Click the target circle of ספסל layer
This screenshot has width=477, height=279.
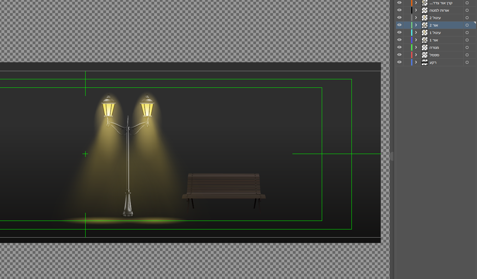467,55
